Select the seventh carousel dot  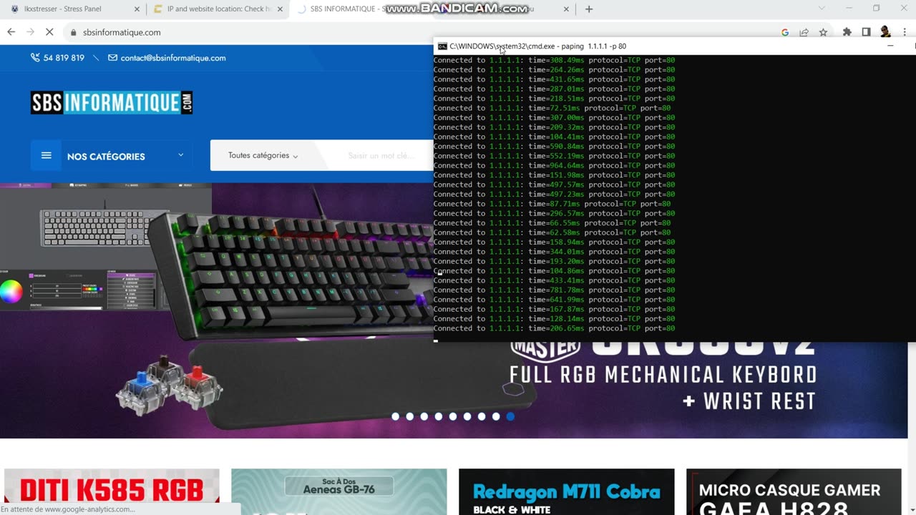[x=481, y=416]
